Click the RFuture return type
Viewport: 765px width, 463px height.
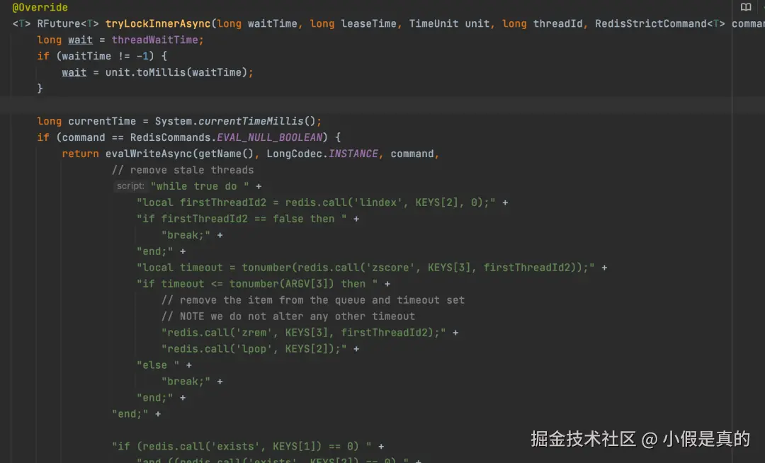coord(59,23)
